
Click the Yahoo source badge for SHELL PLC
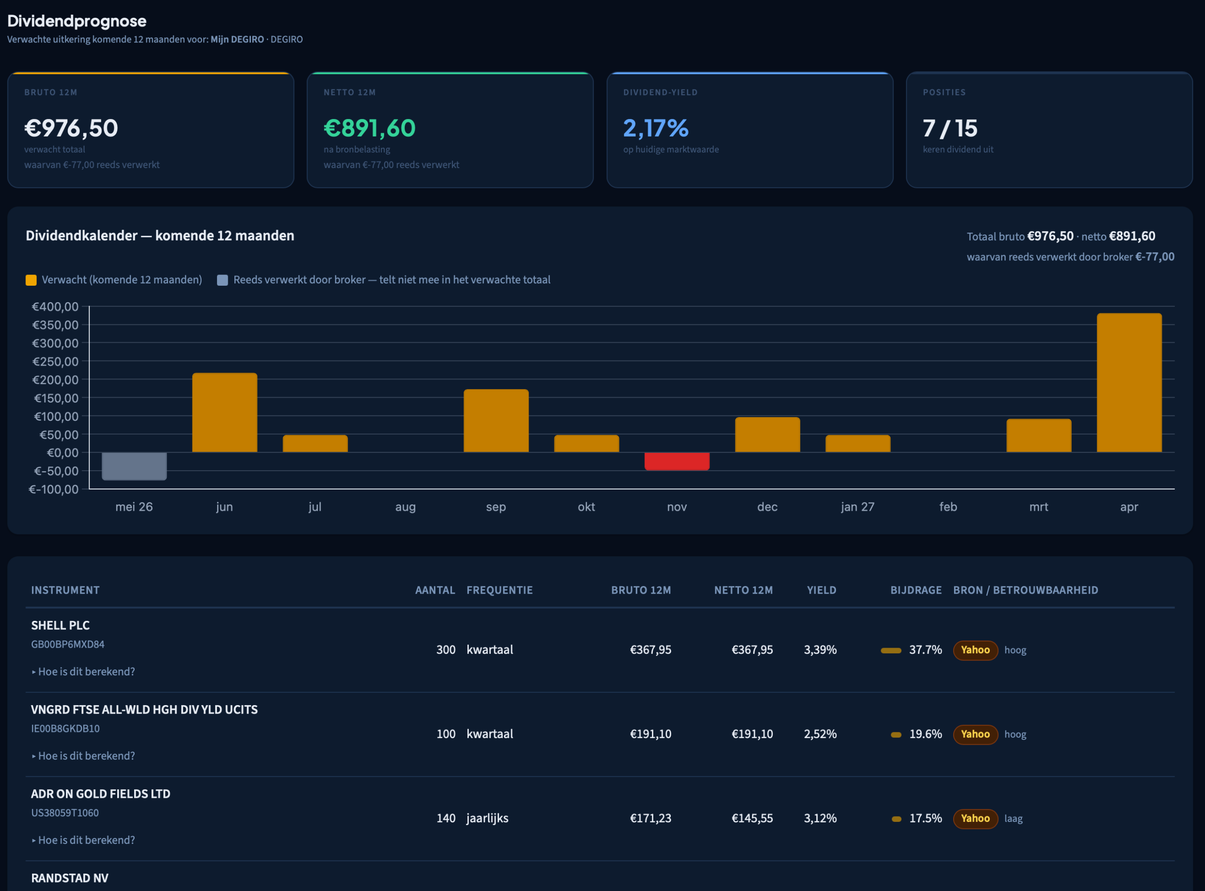[x=975, y=650]
